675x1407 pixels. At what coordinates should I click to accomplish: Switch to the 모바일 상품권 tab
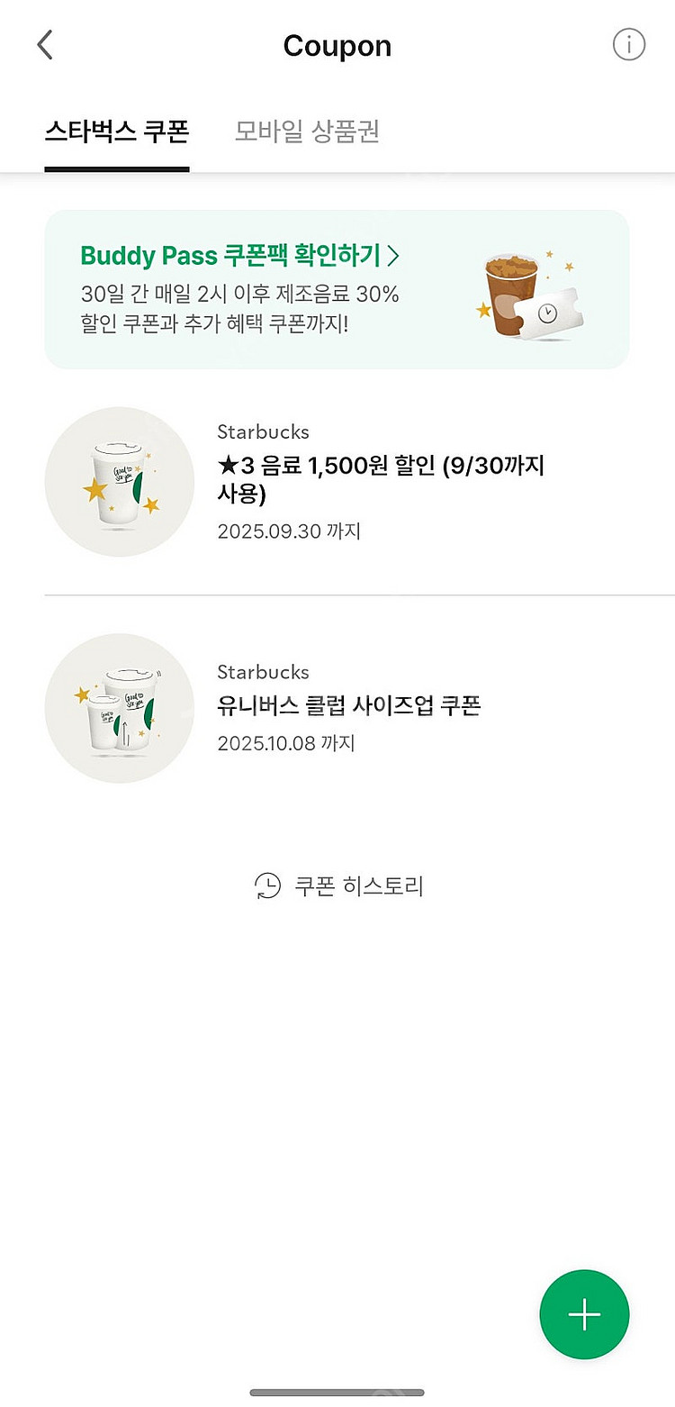tap(307, 132)
